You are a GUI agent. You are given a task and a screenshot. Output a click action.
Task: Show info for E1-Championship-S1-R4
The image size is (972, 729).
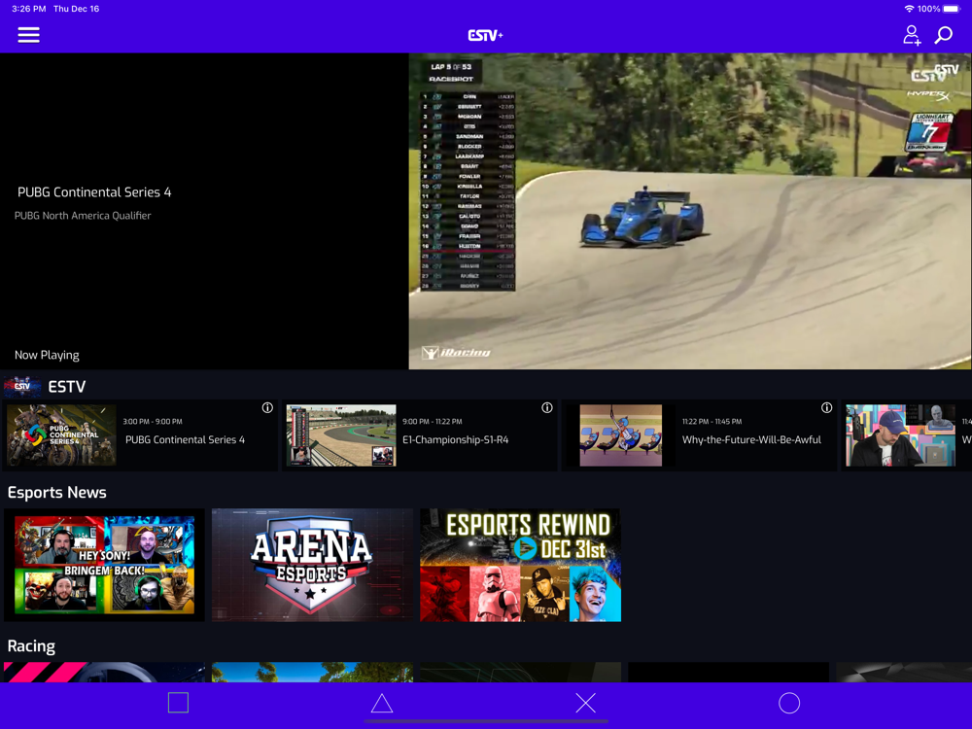point(546,407)
